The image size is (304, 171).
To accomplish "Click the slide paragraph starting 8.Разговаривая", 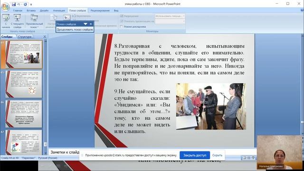I will pyautogui.click(x=180, y=63).
